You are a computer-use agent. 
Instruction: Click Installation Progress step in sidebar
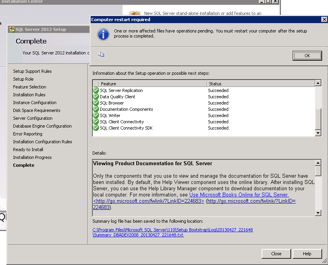(x=32, y=157)
